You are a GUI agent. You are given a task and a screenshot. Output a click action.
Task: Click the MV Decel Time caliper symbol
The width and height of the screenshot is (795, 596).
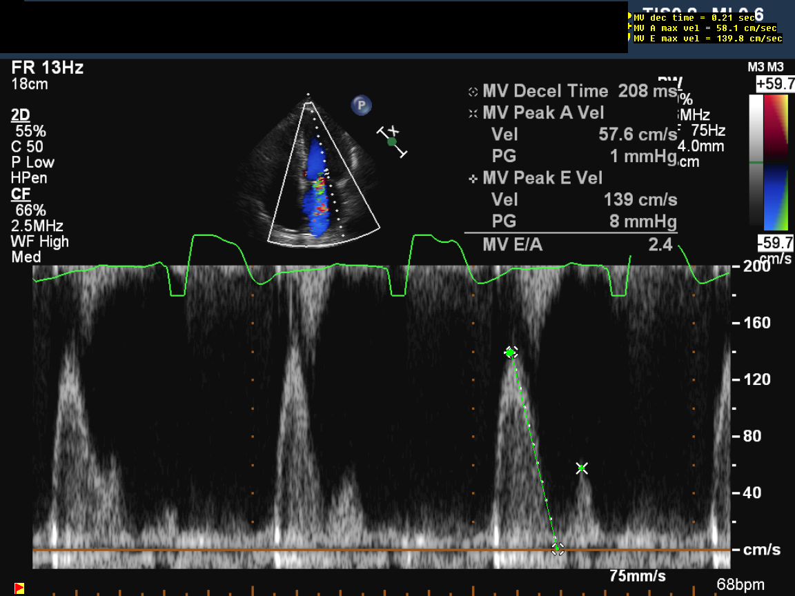point(473,92)
